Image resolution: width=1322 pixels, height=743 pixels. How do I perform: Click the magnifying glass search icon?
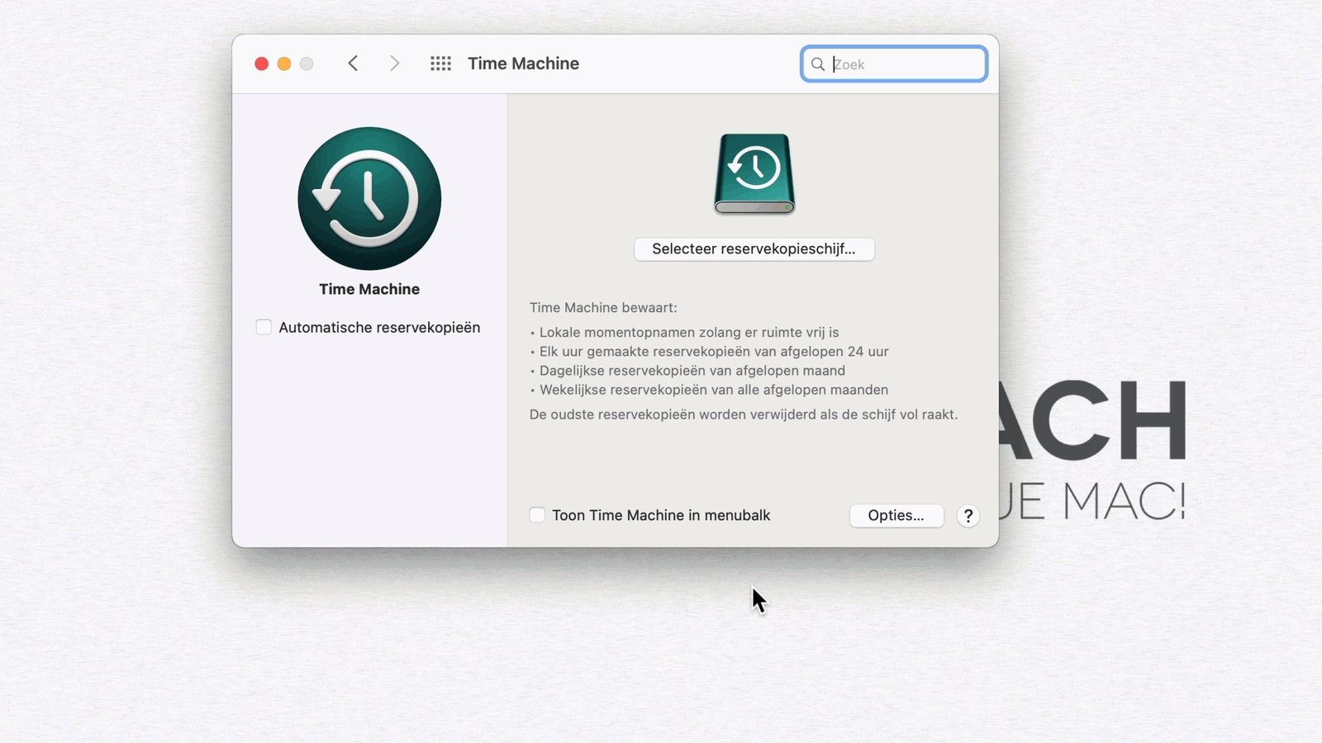pyautogui.click(x=817, y=64)
